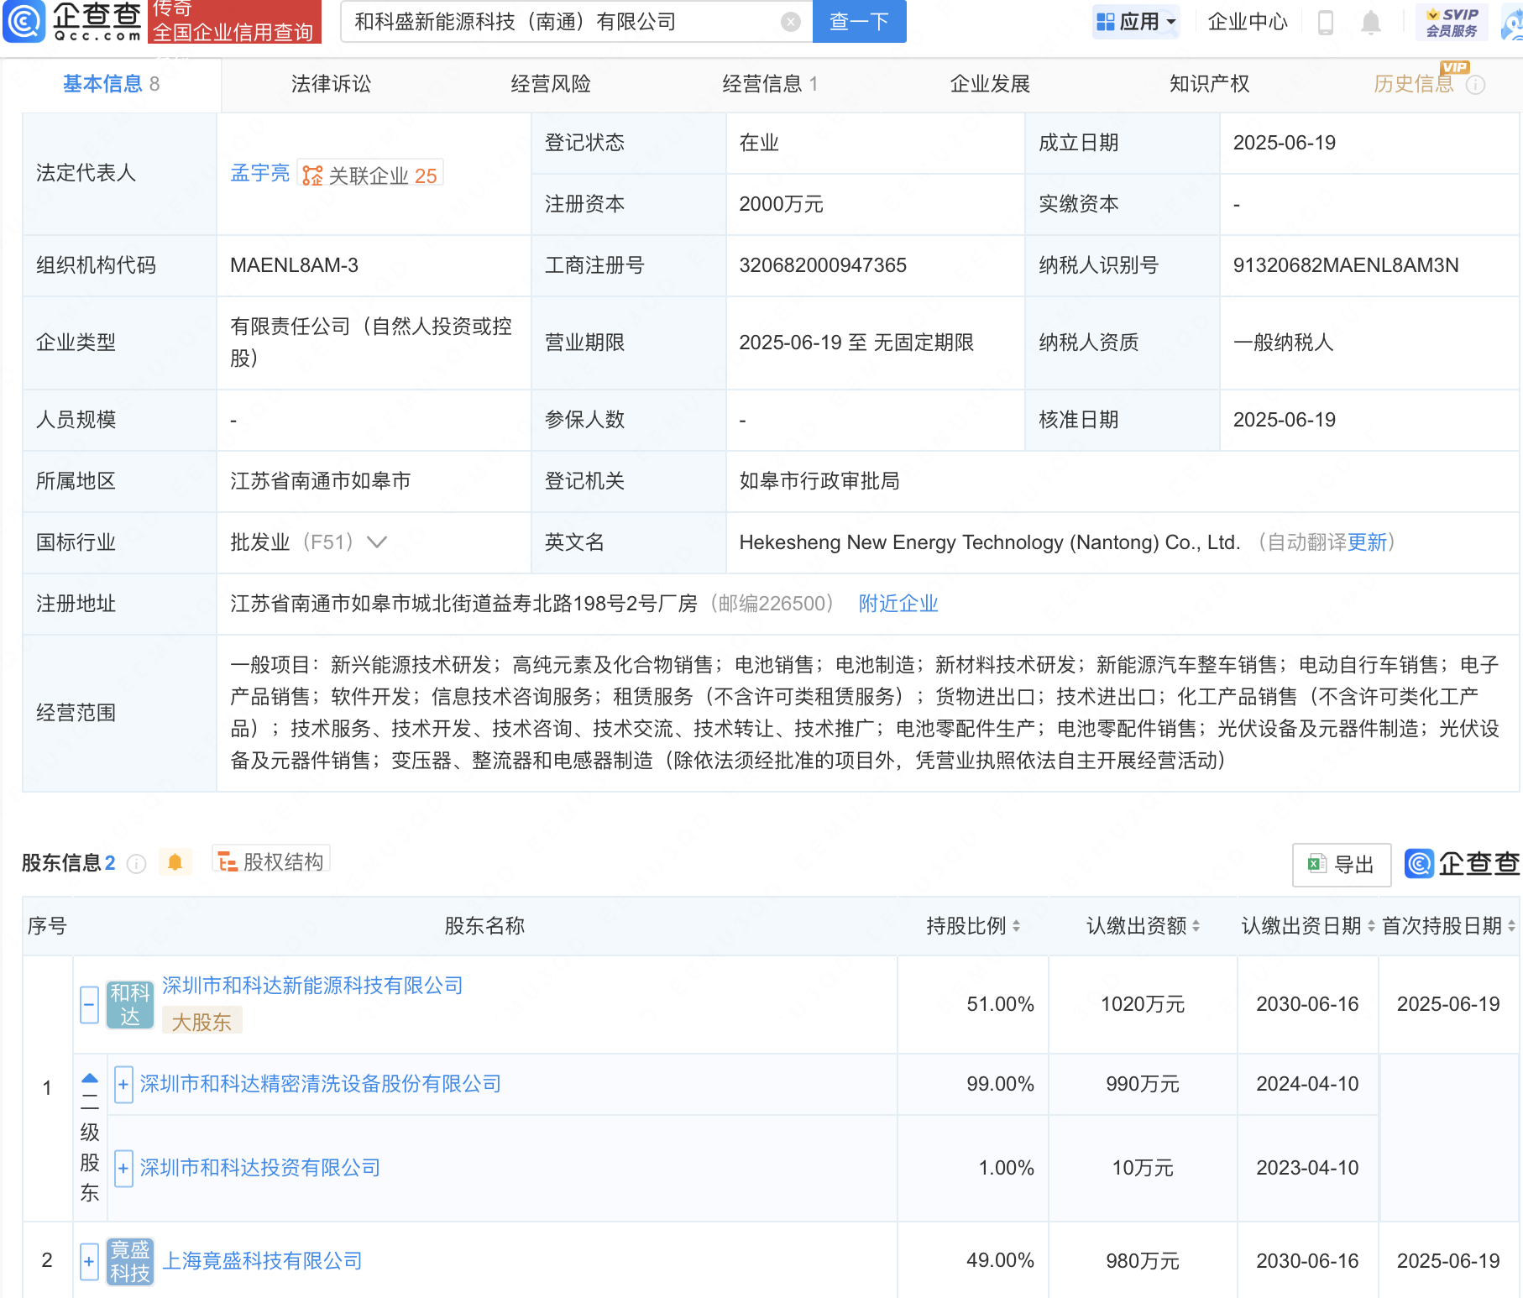Toggle monitoring bell next to 股东信息
Screen dimensions: 1523x1298
(175, 861)
